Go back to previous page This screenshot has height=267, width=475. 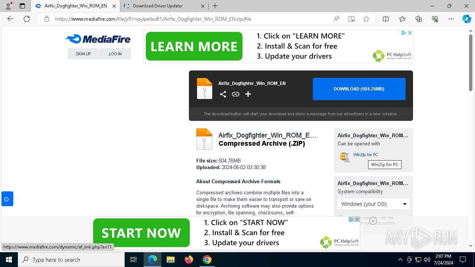(x=10, y=19)
